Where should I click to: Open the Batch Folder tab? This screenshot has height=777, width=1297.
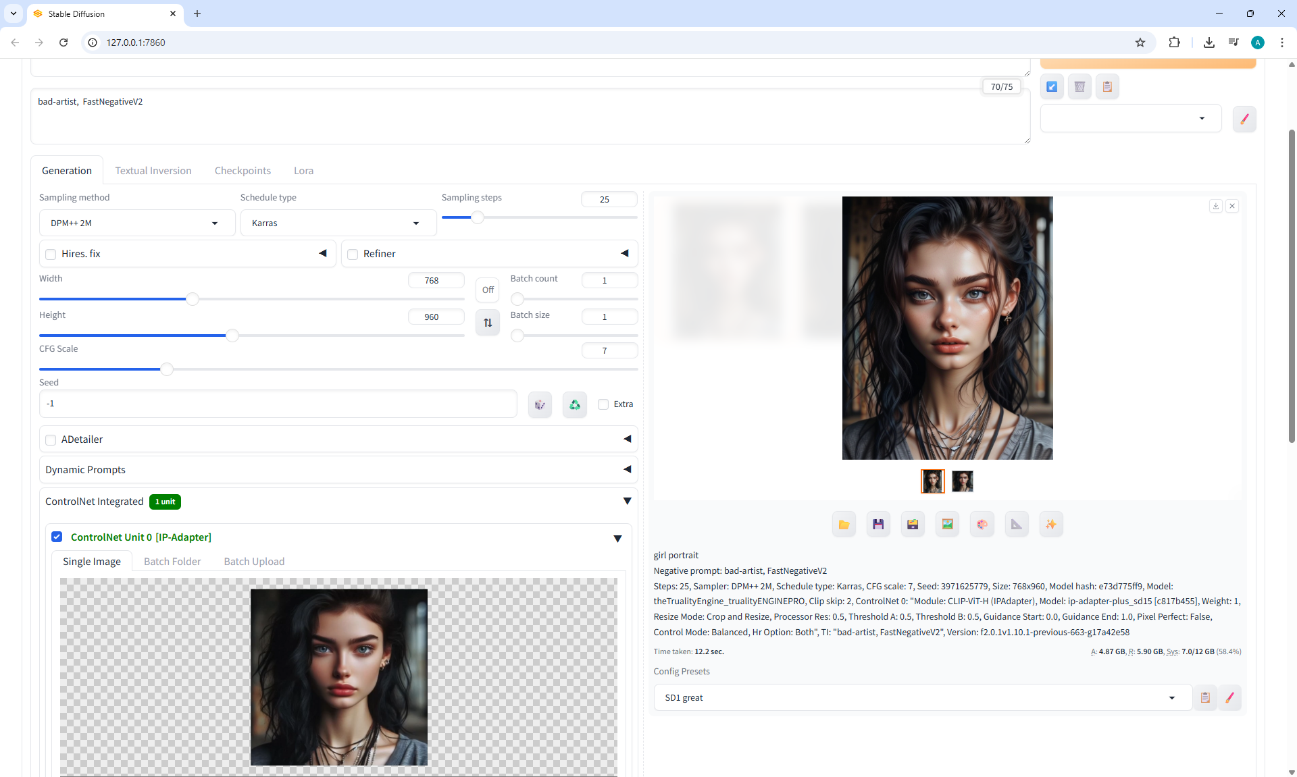[172, 562]
